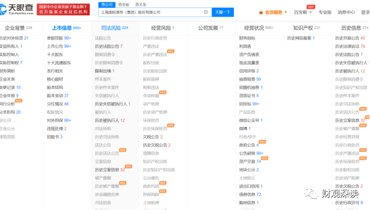
Task: Select the 经营风险 category tab
Action: coord(163,28)
